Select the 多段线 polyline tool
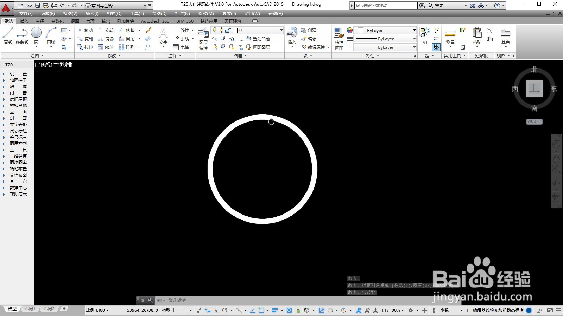Viewport: 563px width, 316px height. 22,36
